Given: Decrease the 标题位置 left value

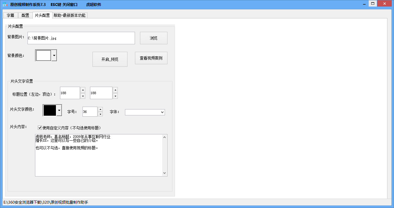Looking at the screenshot, I should (83, 96).
